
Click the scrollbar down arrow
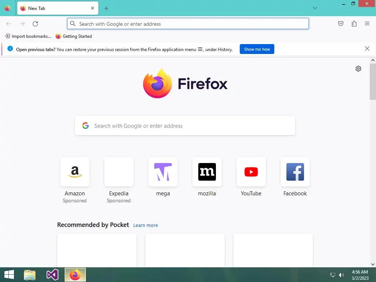click(x=373, y=264)
